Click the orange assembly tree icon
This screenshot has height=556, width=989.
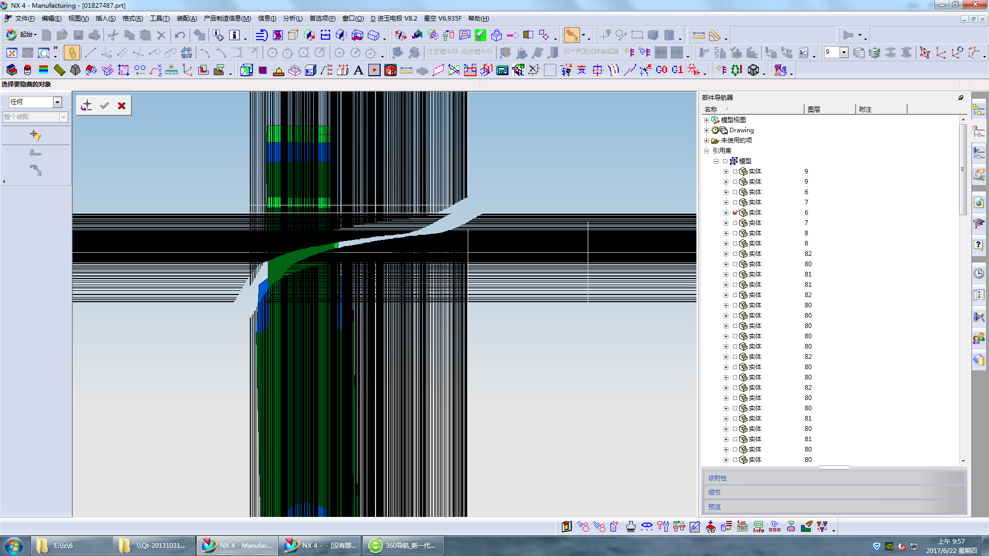572,35
